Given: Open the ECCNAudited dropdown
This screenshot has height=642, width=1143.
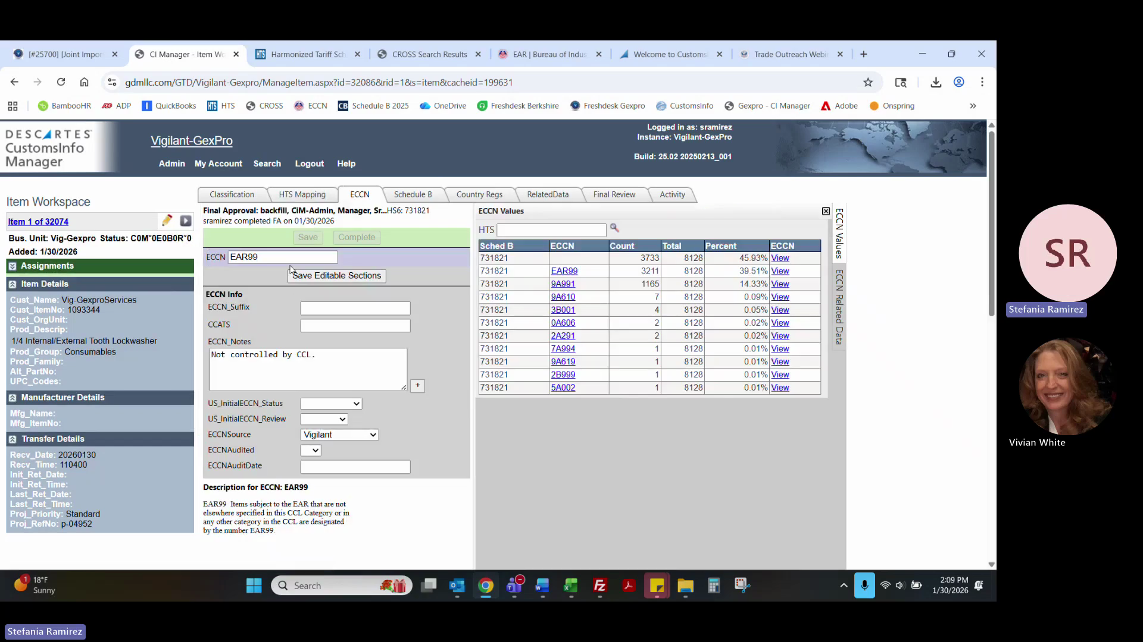Looking at the screenshot, I should pos(311,451).
